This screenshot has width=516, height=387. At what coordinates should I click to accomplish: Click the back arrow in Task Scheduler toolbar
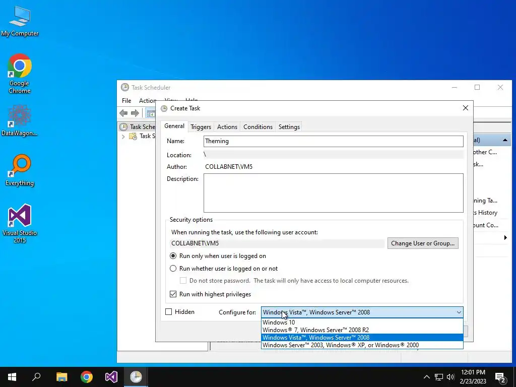[x=123, y=113]
